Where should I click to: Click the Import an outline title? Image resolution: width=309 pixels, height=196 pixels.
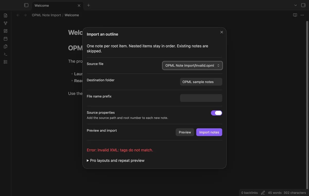click(102, 34)
